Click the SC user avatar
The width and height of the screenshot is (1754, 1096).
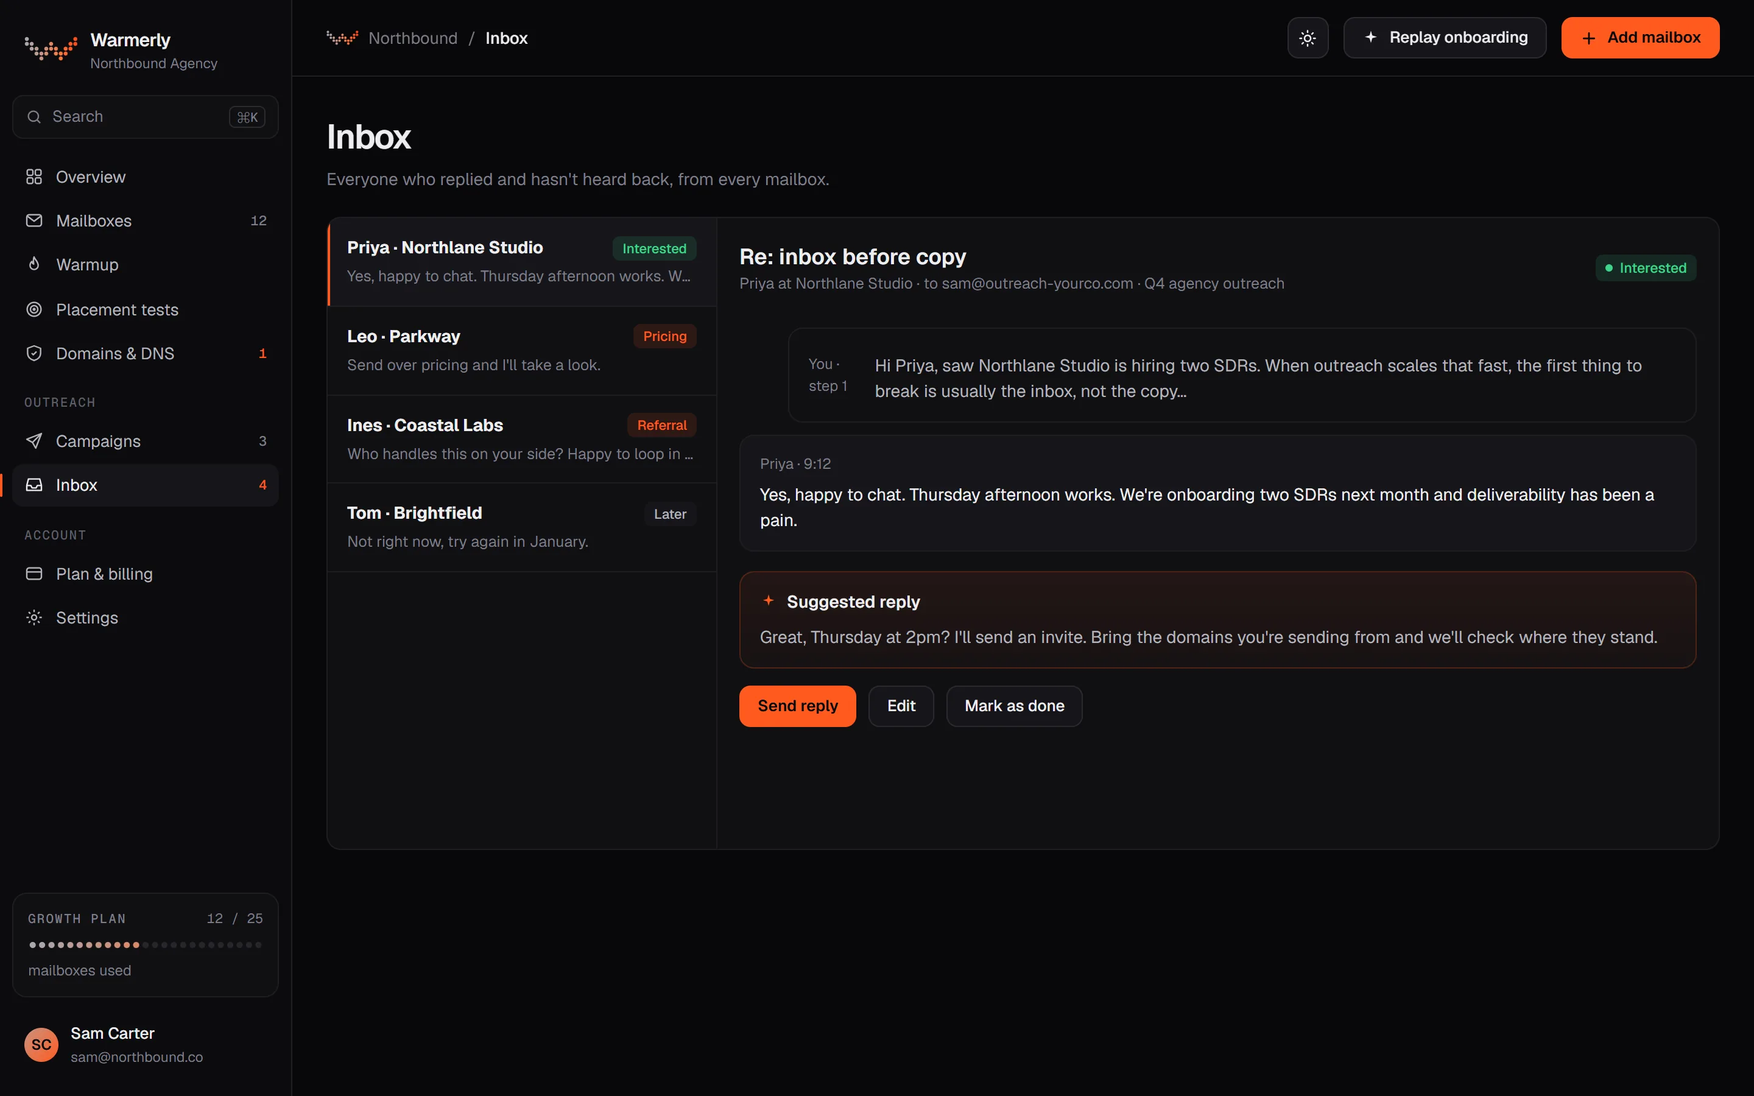coord(41,1044)
